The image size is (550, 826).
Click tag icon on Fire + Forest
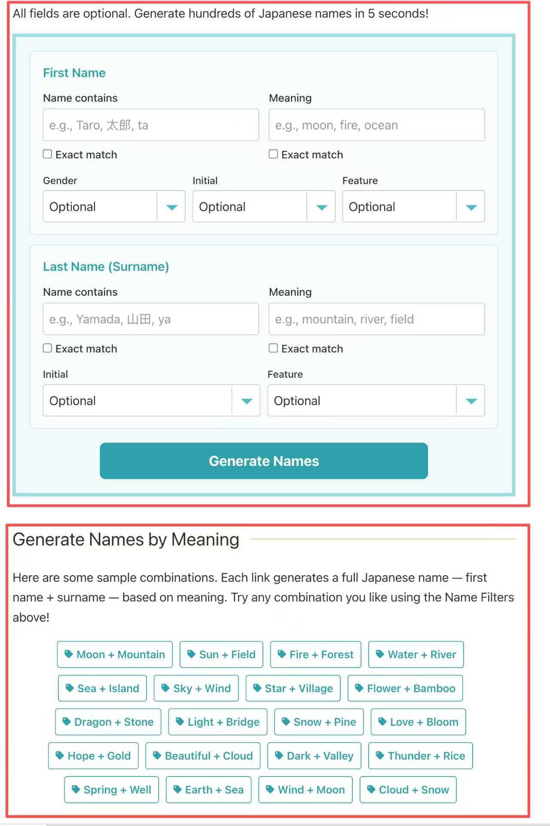[x=282, y=654]
